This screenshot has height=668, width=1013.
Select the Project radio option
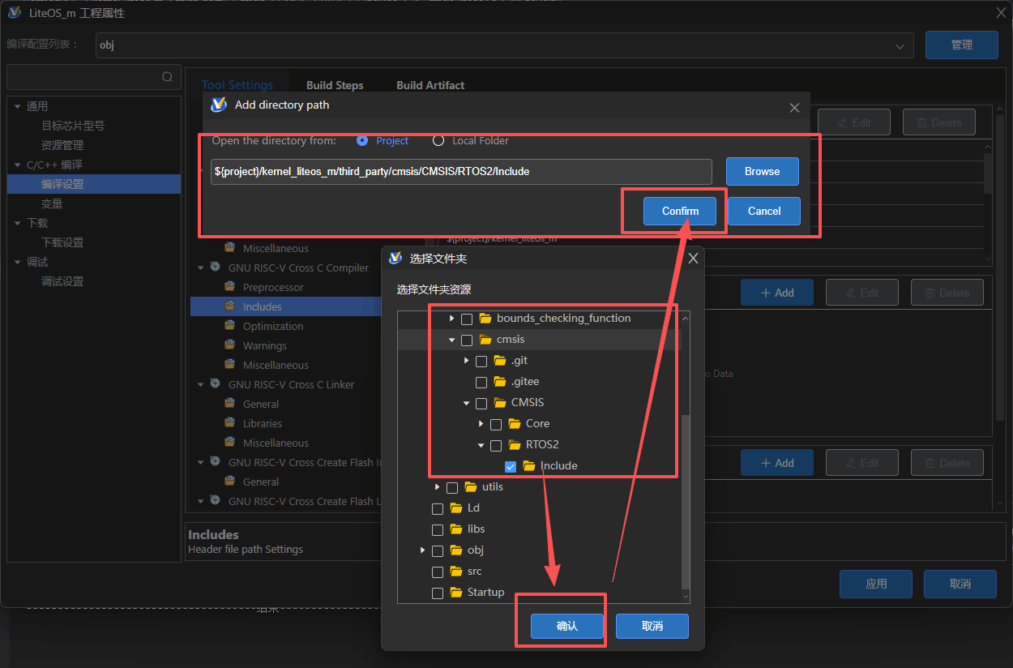362,140
